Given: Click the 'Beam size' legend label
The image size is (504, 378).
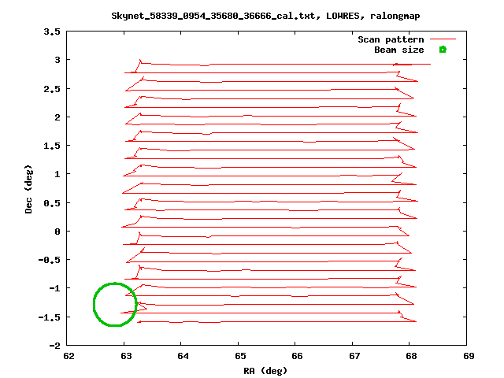Looking at the screenshot, I should coord(399,50).
